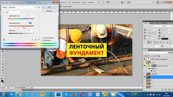
Task: Click lock all padlock icon
Action: (x=159, y=56)
